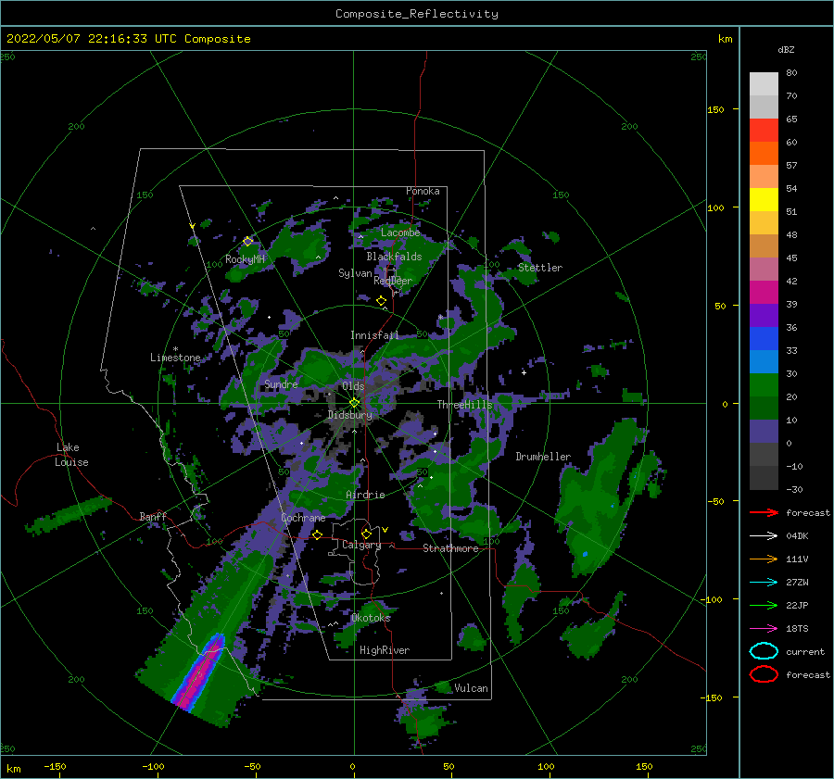The height and width of the screenshot is (779, 834).
Task: Click the yellow diamond marker near Cochrane
Action: pos(318,534)
